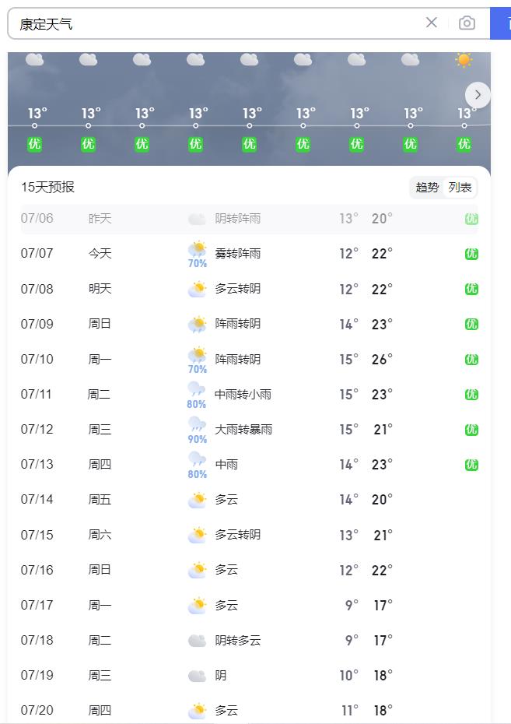Click the 优 air quality badge for 07/08
The image size is (511, 724).
pyautogui.click(x=471, y=289)
